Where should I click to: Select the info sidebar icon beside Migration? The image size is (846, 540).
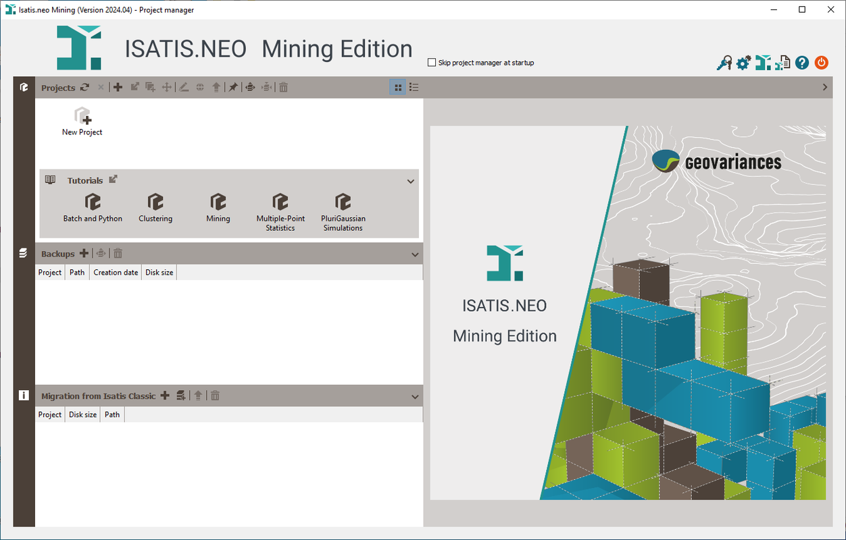[x=24, y=396]
